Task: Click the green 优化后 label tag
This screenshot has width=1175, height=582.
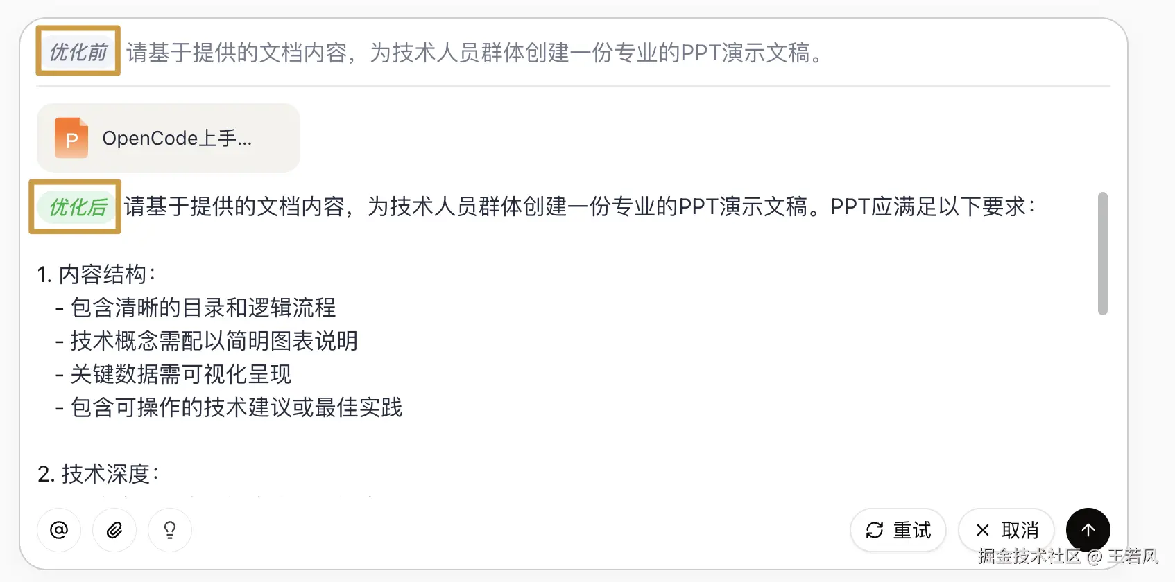Action: tap(77, 206)
